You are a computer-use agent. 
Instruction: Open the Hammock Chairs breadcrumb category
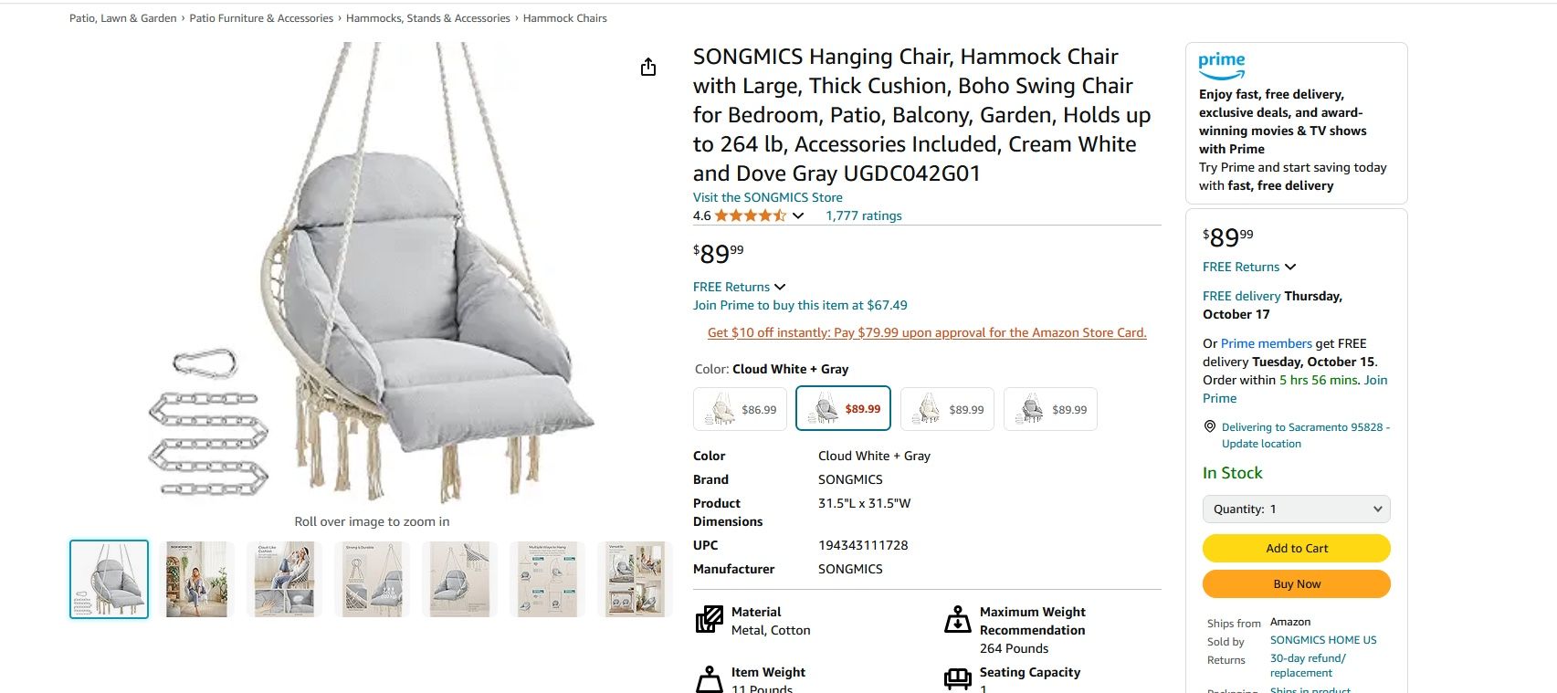563,17
